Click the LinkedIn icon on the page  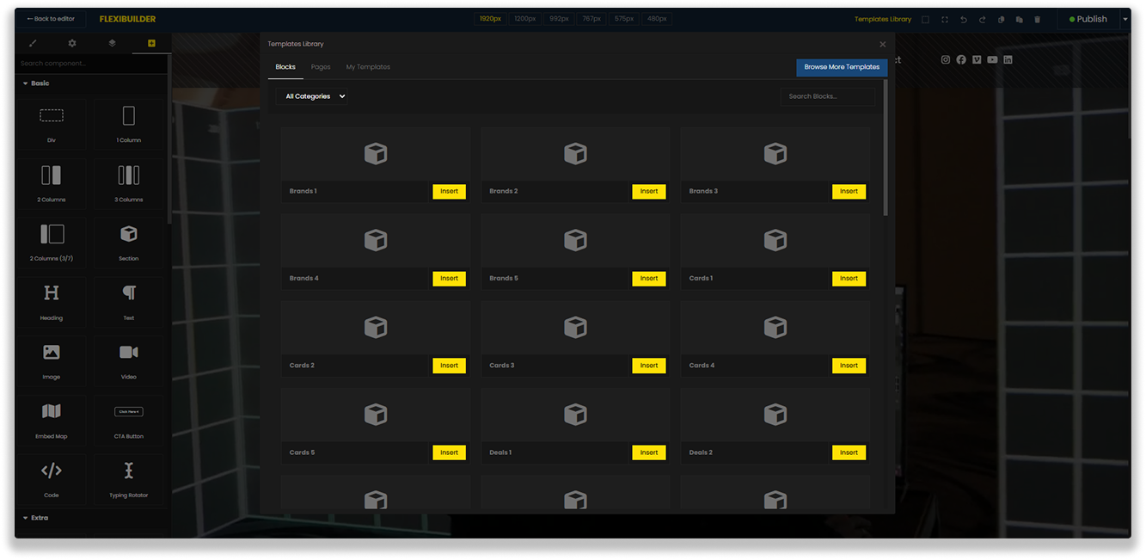point(1008,59)
